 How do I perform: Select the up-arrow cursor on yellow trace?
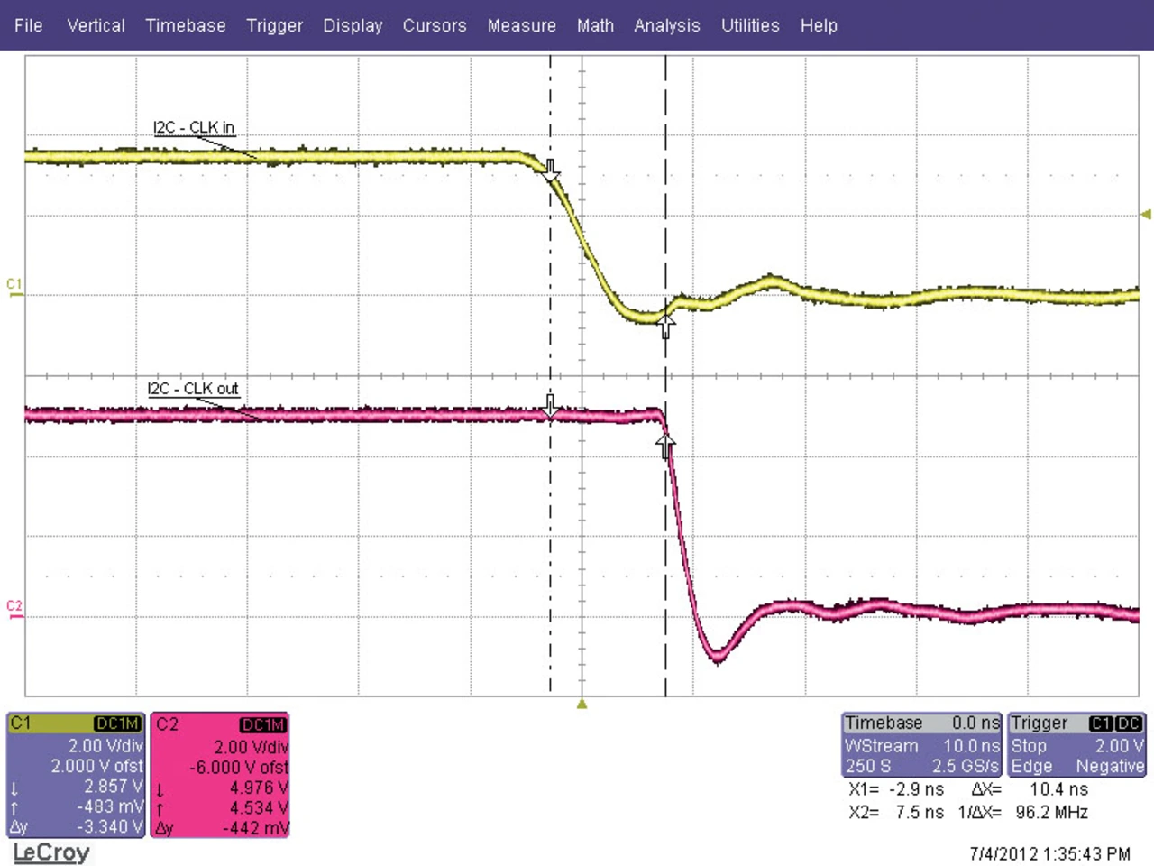pyautogui.click(x=665, y=325)
